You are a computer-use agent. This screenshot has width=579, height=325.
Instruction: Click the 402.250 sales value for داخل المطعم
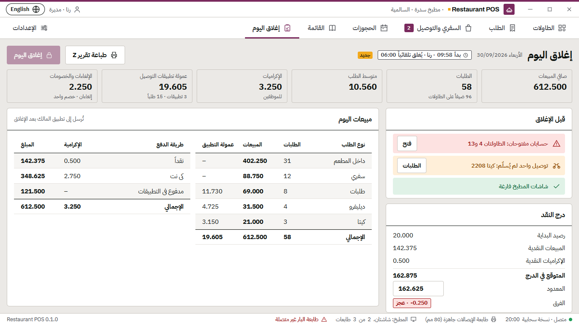255,161
